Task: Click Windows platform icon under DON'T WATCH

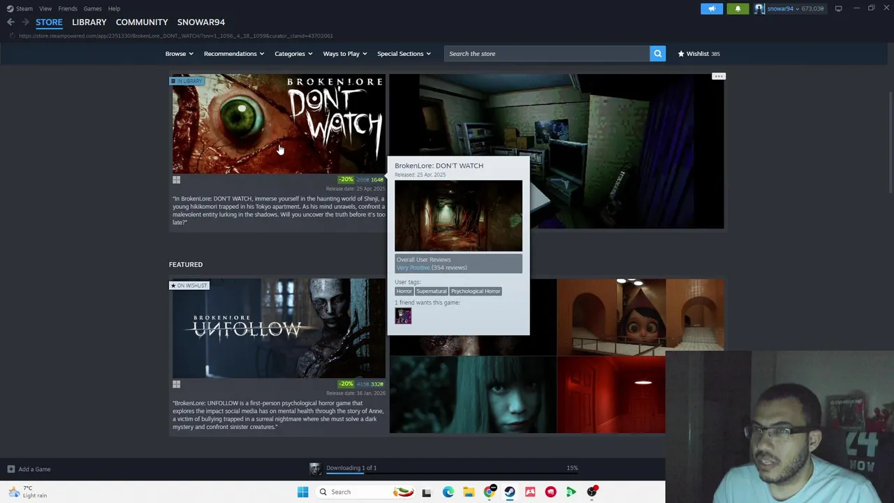Action: 177,180
